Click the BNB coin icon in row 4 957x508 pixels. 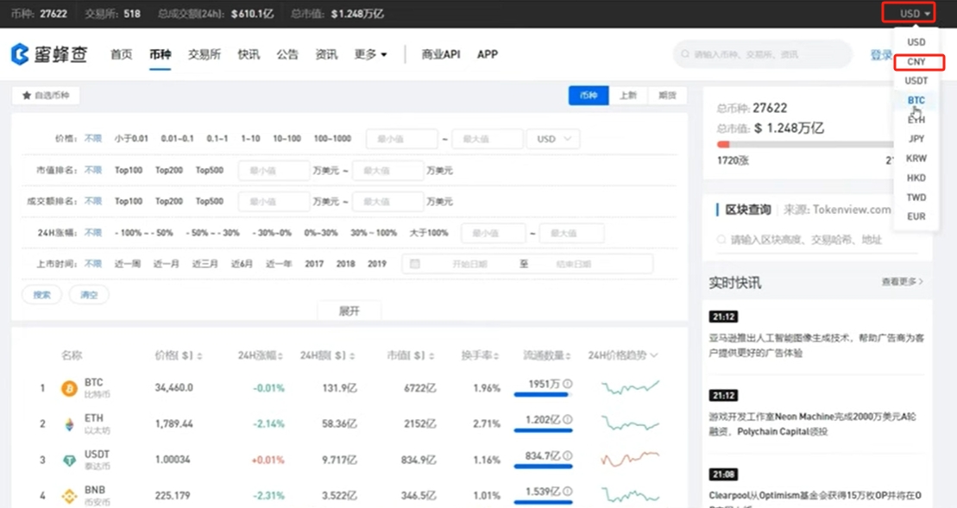click(70, 496)
